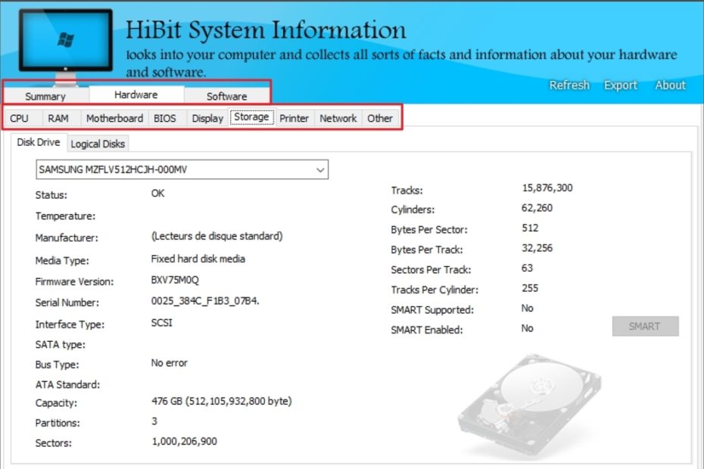Screen dimensions: 704x469
Task: Select the Storage sub-tab
Action: point(251,117)
